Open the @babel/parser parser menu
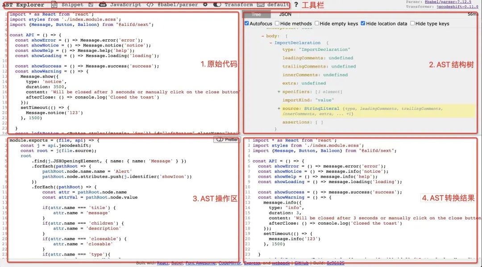The image size is (482, 267). coord(172,4)
